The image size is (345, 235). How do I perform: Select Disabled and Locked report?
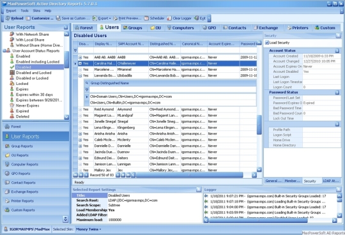click(x=33, y=73)
